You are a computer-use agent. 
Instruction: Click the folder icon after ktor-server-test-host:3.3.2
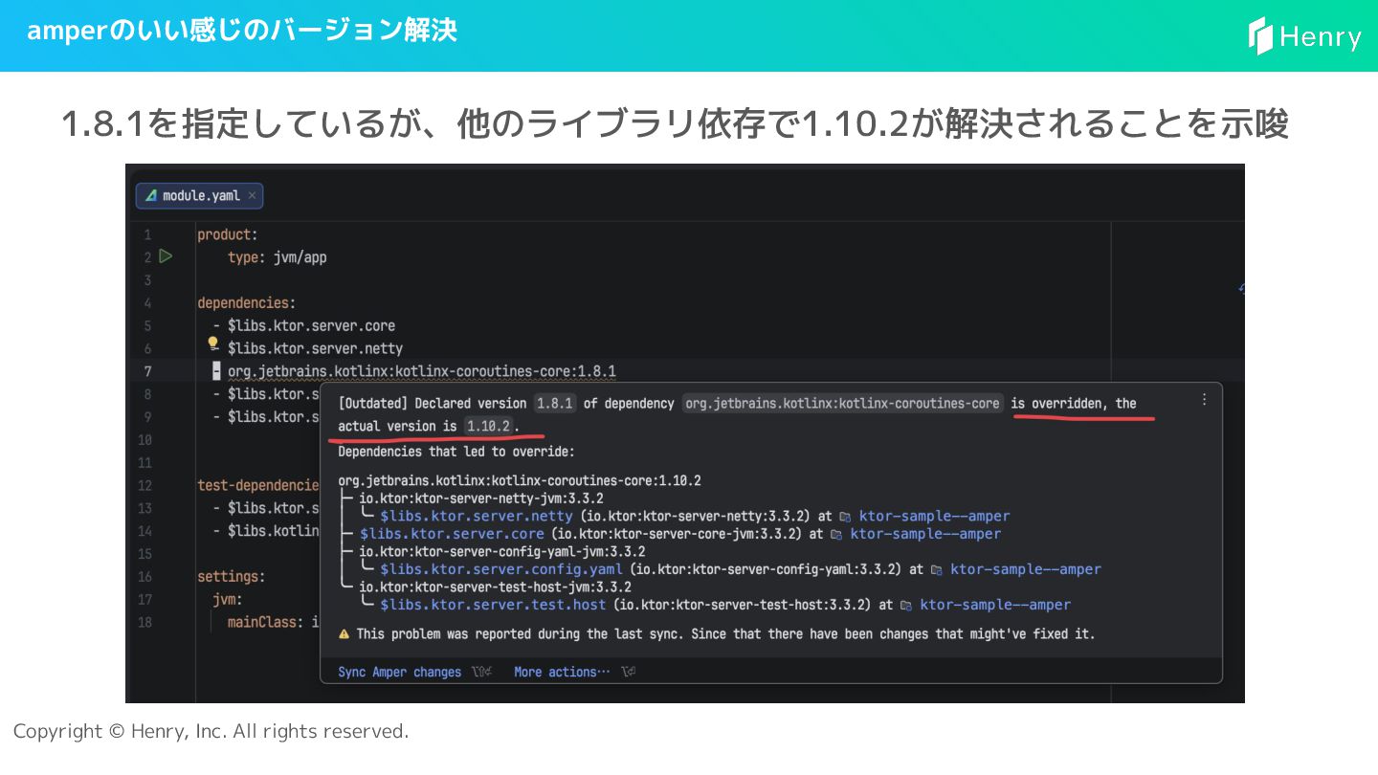pos(907,606)
